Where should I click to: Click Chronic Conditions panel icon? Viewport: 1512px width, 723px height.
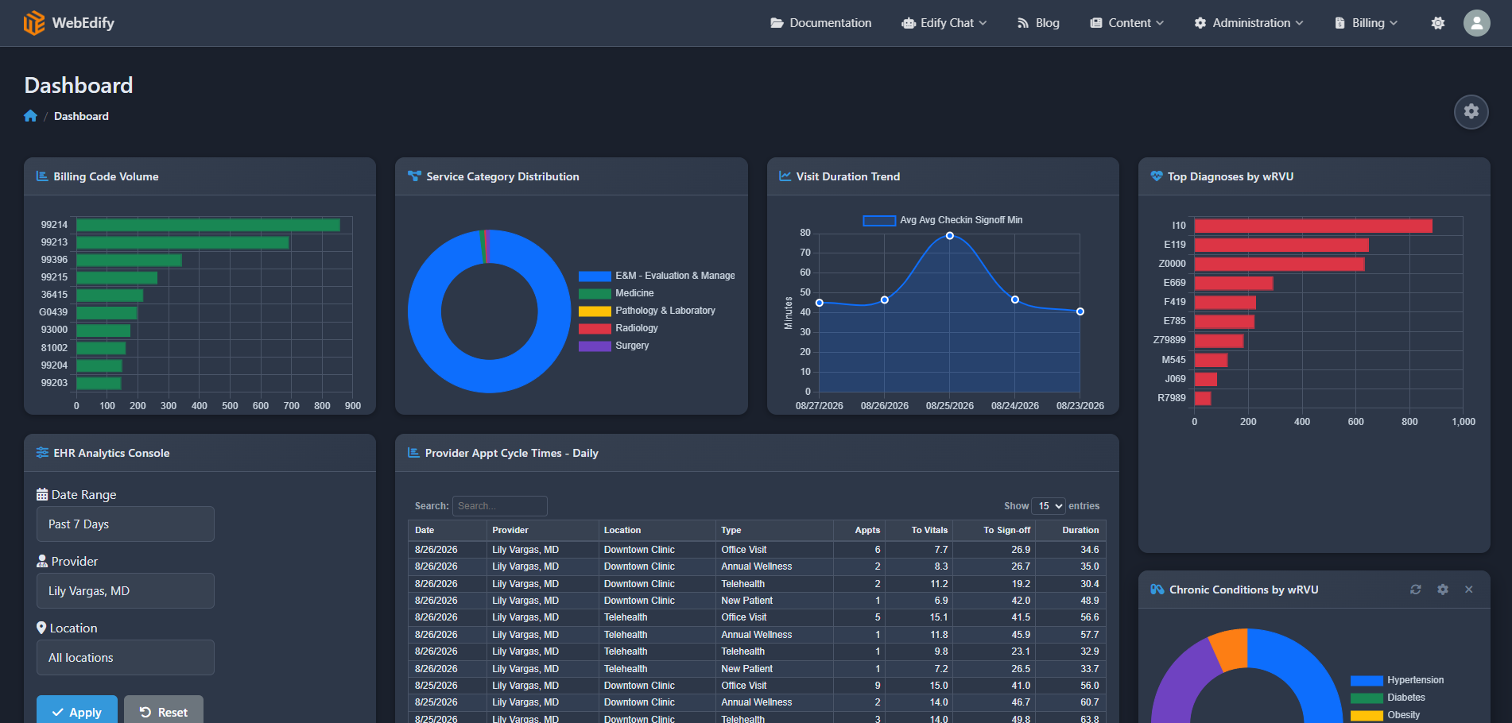1157,590
